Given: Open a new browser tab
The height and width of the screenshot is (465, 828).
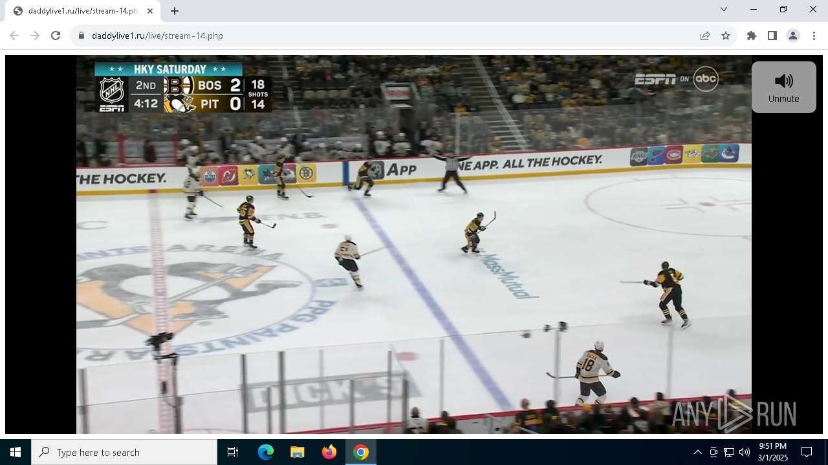Looking at the screenshot, I should tap(175, 11).
